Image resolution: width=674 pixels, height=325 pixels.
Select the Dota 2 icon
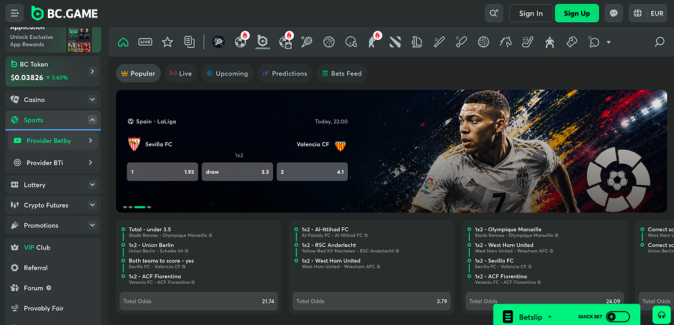tap(395, 42)
